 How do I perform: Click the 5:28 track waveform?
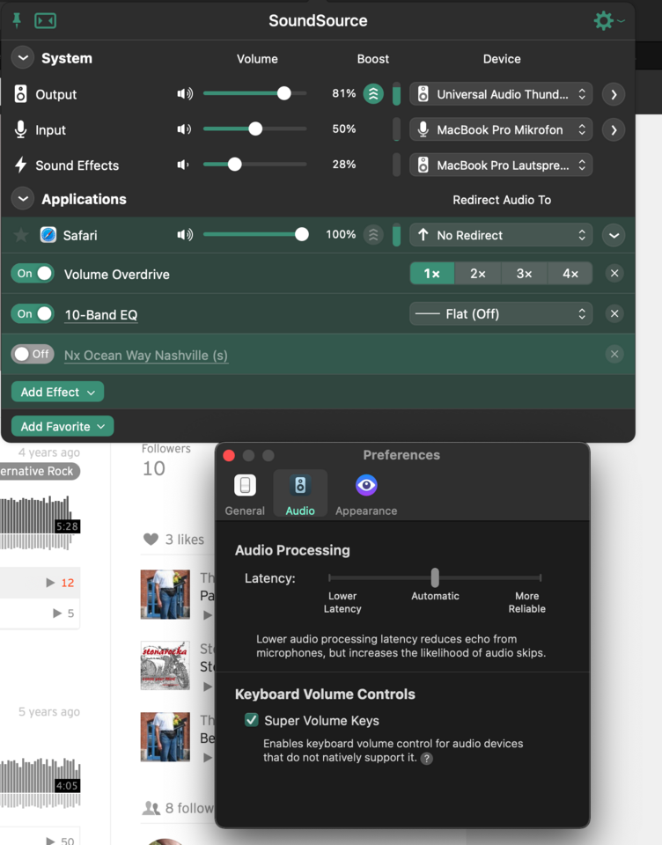(39, 523)
